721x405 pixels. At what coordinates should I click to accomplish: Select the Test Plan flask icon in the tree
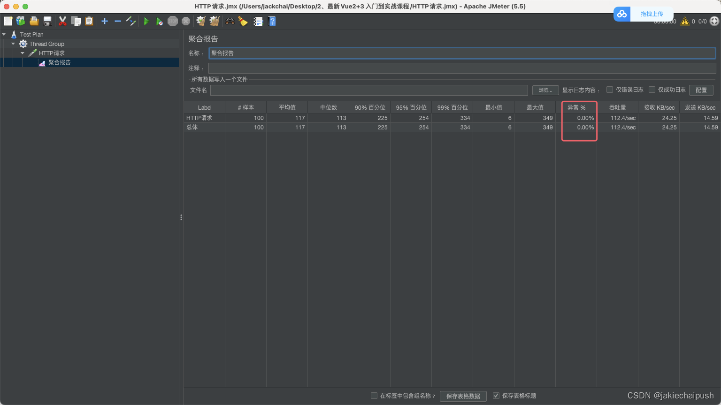14,34
